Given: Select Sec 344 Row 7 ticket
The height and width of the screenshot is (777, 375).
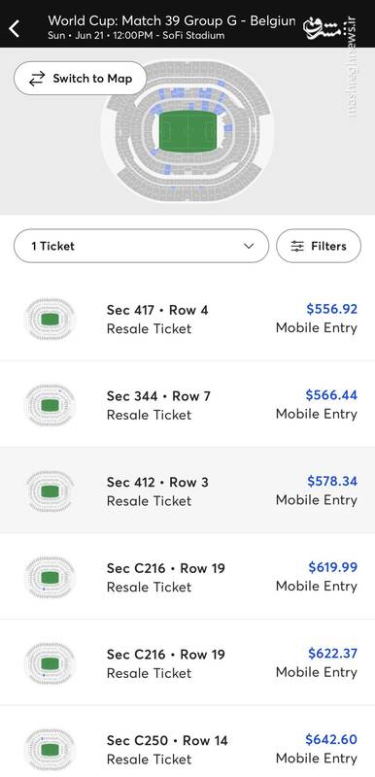Looking at the screenshot, I should 187,405.
